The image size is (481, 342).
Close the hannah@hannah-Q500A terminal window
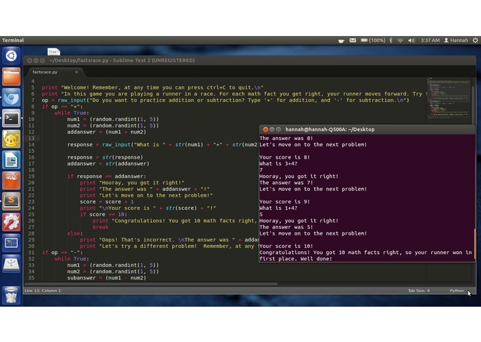(x=266, y=129)
